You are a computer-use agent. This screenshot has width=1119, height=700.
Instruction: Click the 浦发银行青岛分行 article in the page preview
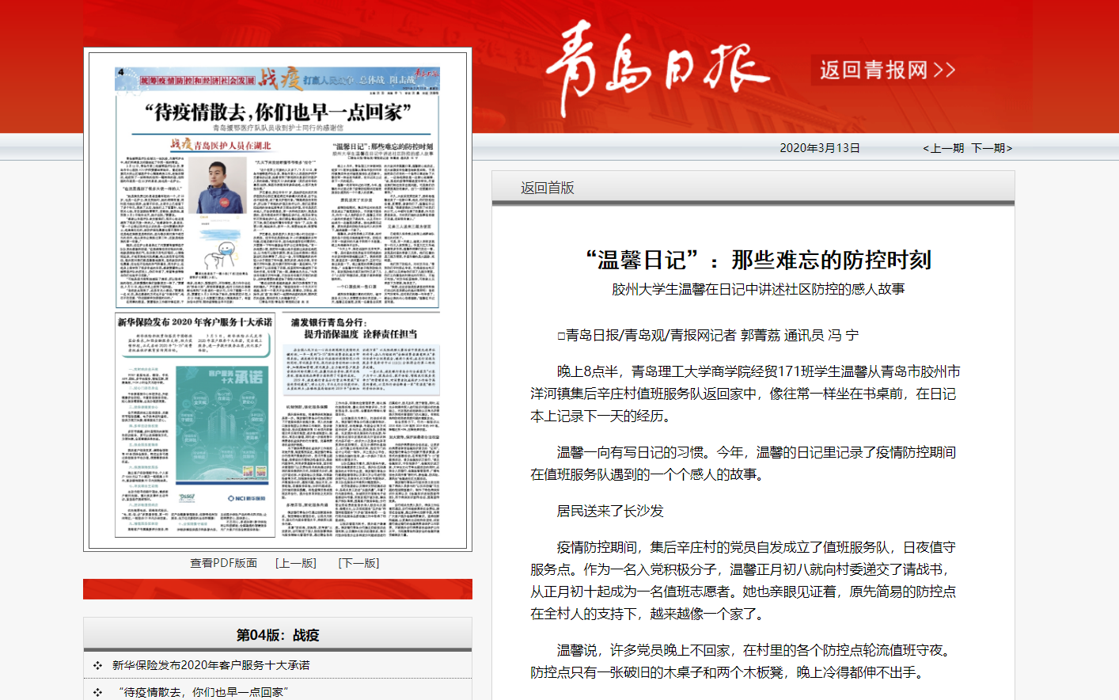click(354, 328)
